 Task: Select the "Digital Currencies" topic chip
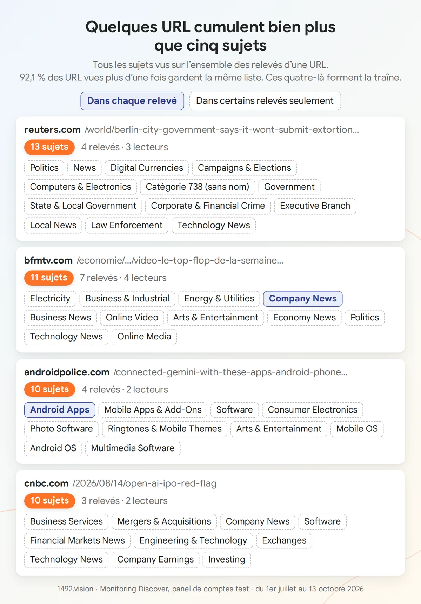[x=147, y=168]
